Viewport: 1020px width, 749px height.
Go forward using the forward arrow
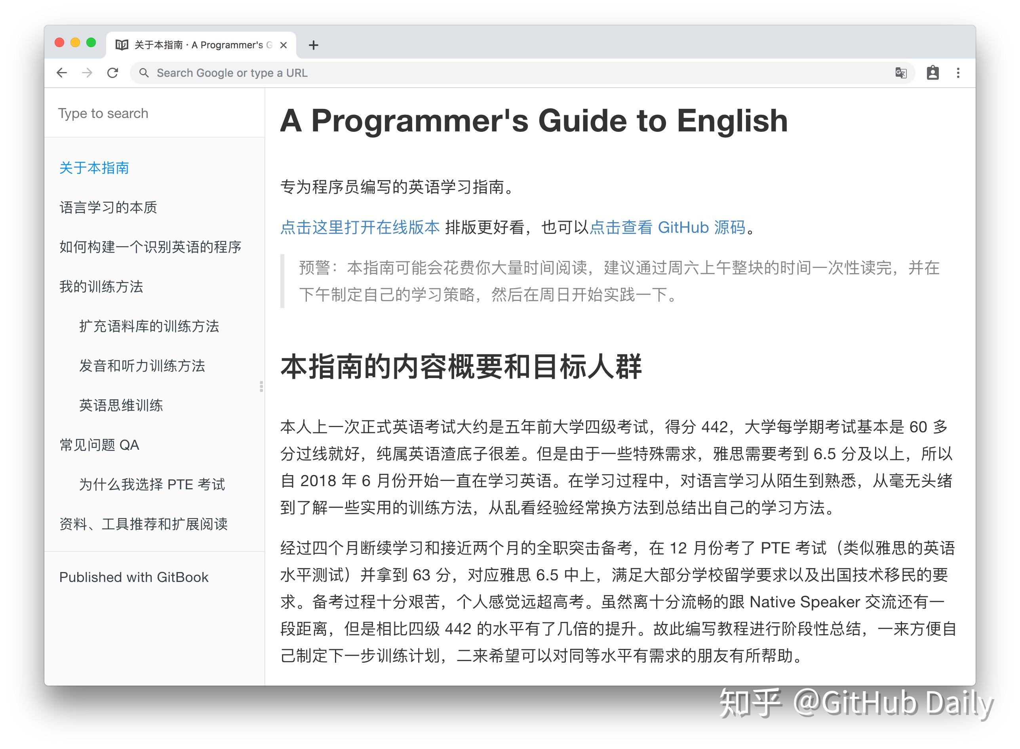(87, 73)
